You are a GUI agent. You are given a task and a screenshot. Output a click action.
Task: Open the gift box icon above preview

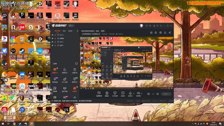(x=151, y=32)
